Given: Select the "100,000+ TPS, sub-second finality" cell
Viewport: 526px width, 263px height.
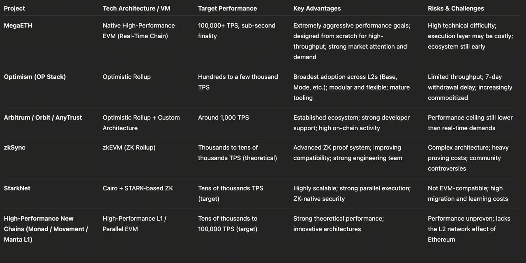Looking at the screenshot, I should [x=236, y=31].
